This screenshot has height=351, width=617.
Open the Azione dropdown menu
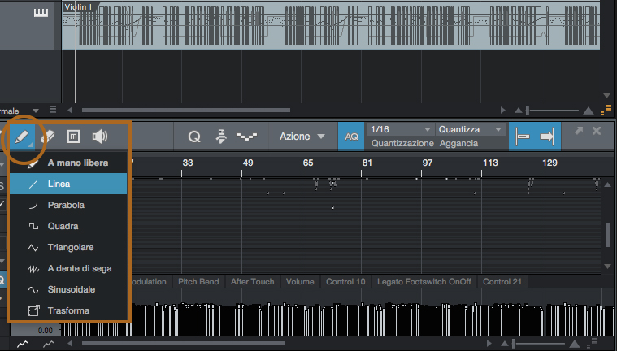click(302, 136)
